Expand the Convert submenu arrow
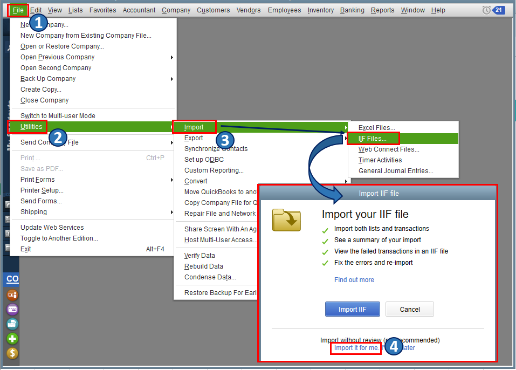Viewport: 516px width, 370px height. tap(346, 181)
